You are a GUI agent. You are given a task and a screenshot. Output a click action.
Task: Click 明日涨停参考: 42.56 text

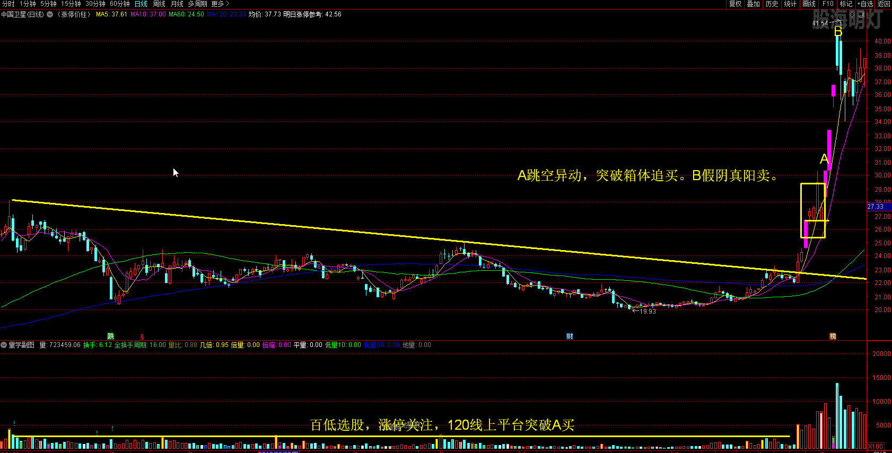(x=312, y=14)
